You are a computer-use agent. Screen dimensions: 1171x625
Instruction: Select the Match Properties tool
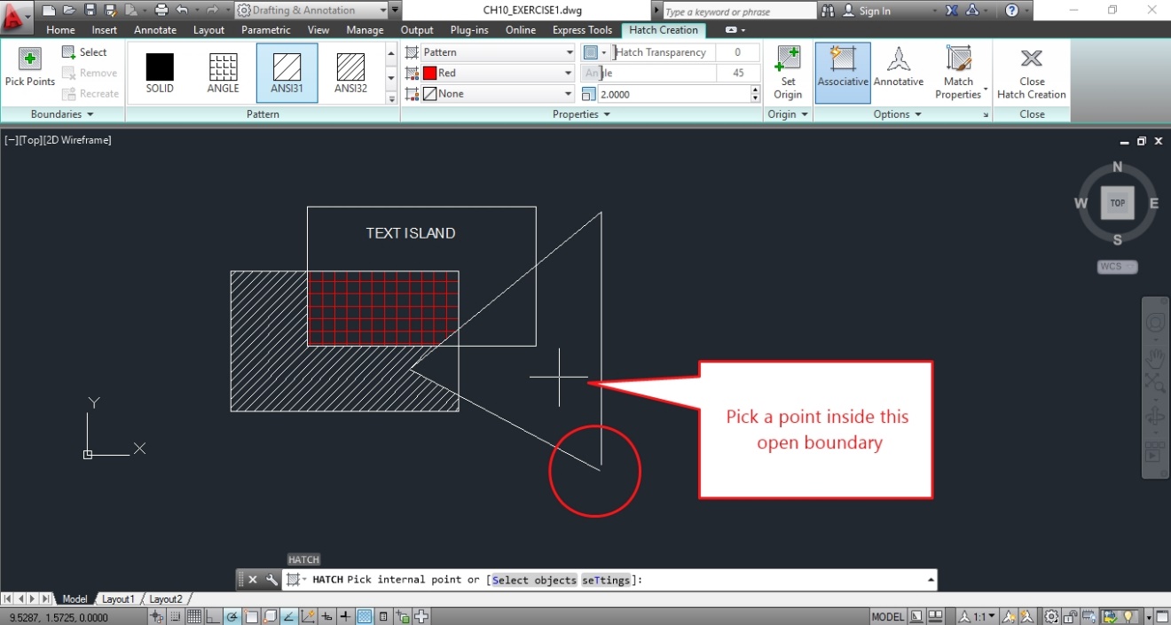pos(957,71)
